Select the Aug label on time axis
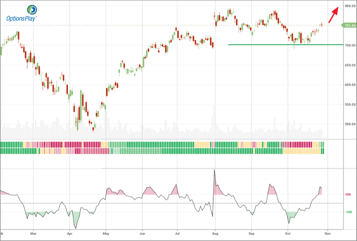 pos(215,233)
